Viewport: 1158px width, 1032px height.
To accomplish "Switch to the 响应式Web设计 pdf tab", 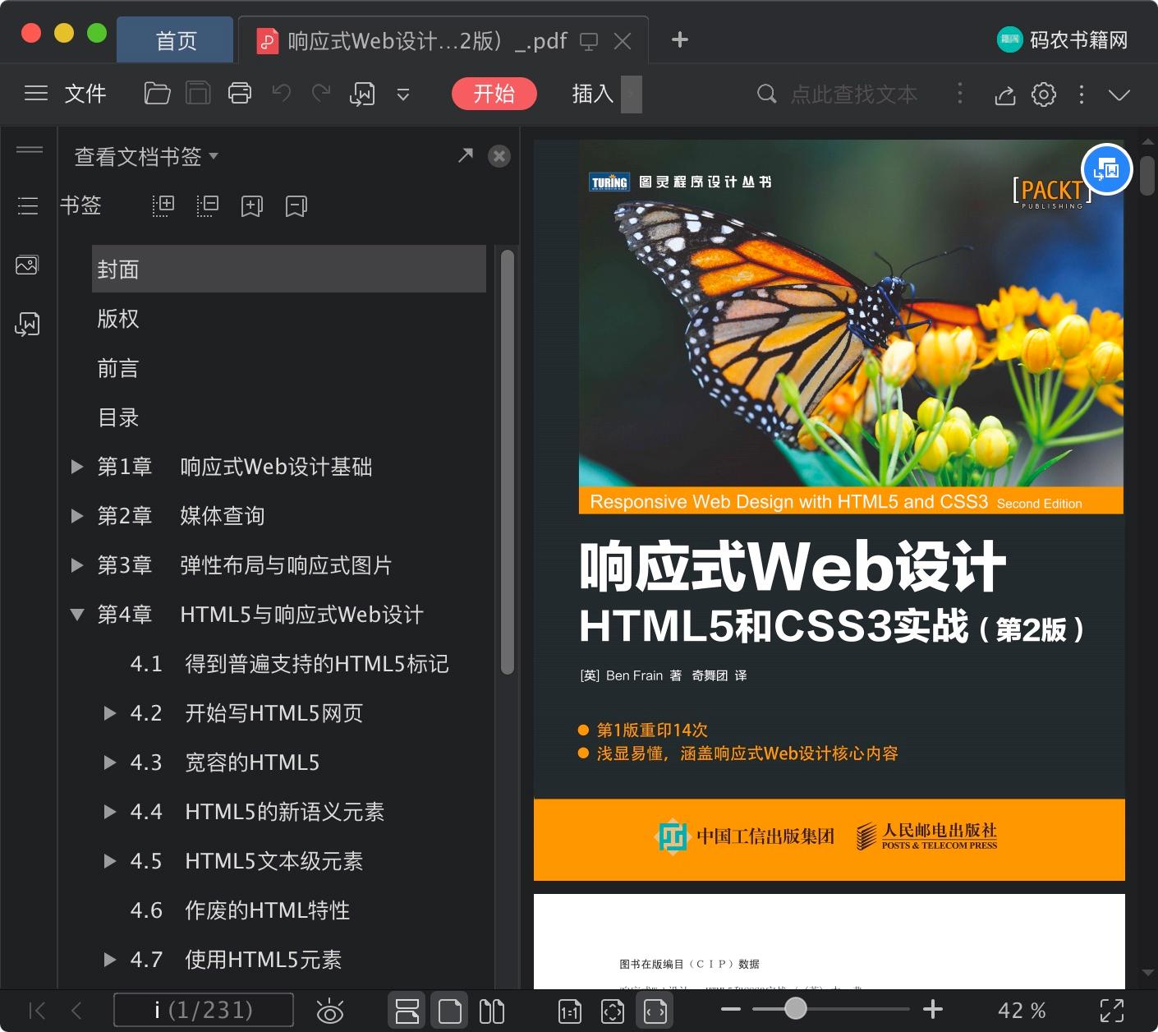I will point(427,41).
